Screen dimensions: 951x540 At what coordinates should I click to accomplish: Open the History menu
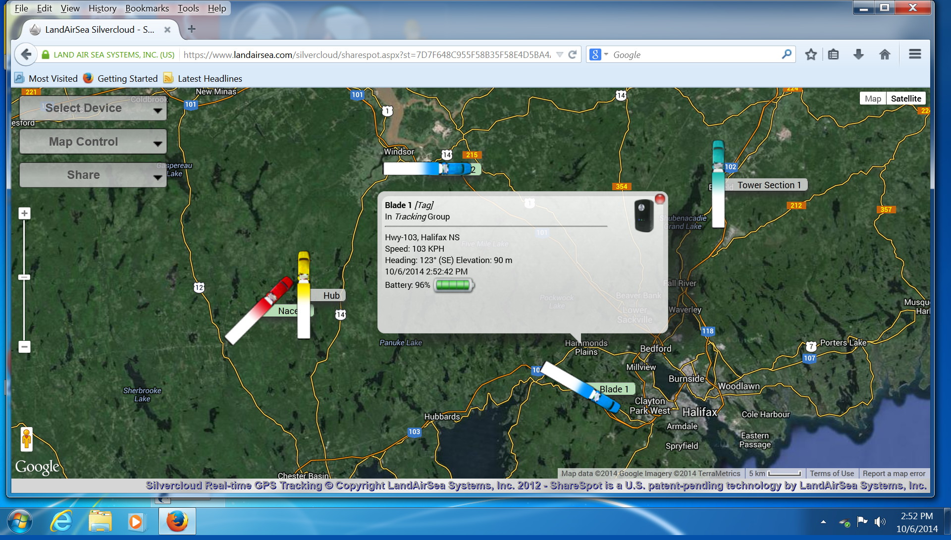[103, 8]
